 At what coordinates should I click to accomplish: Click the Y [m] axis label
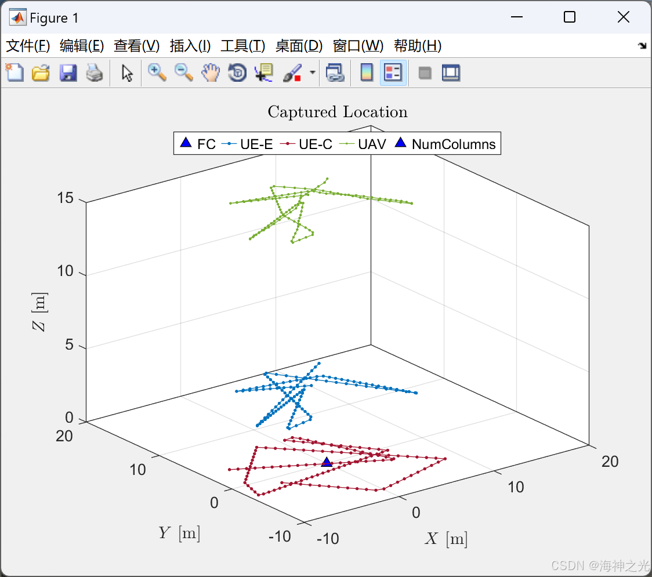[x=179, y=533]
